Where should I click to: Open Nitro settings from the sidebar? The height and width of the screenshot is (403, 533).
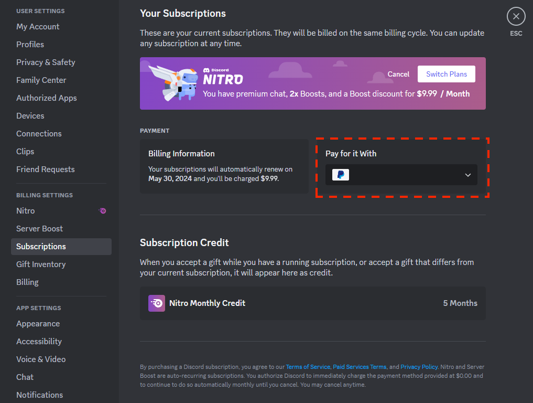pyautogui.click(x=25, y=210)
